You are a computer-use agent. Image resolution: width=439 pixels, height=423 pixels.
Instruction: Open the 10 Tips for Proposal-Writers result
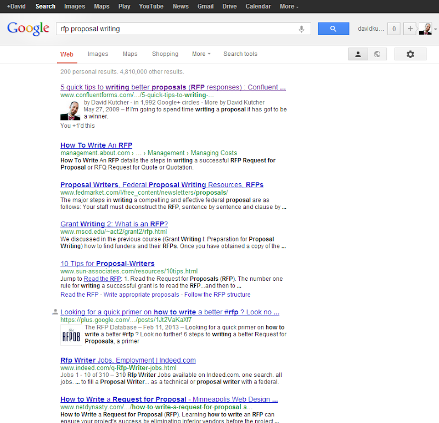(107, 264)
